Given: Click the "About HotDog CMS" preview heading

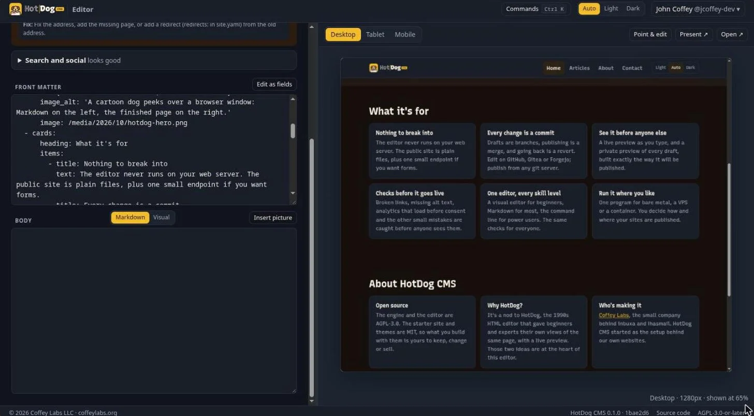Looking at the screenshot, I should tap(412, 284).
